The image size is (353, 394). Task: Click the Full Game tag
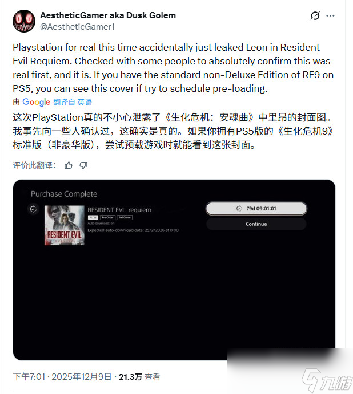pos(125,218)
